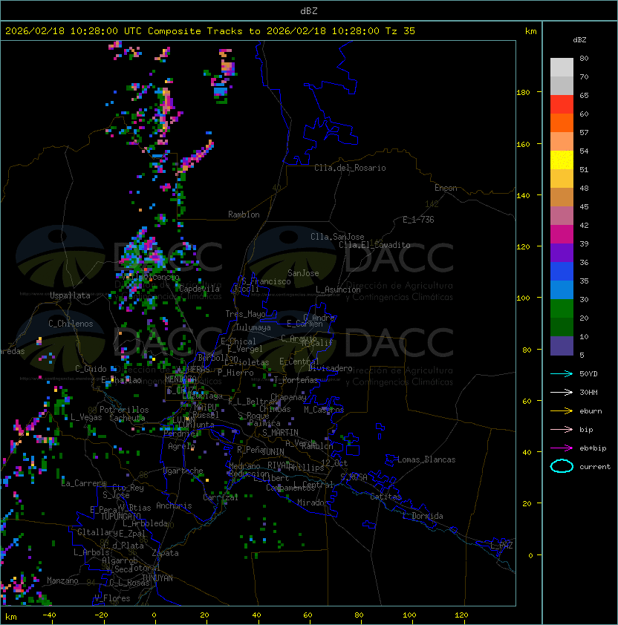Select the magenta swatch in dBZ scale
The height and width of the screenshot is (625, 618).
tap(562, 235)
